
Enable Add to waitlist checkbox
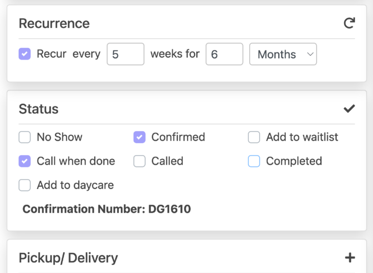pyautogui.click(x=254, y=137)
